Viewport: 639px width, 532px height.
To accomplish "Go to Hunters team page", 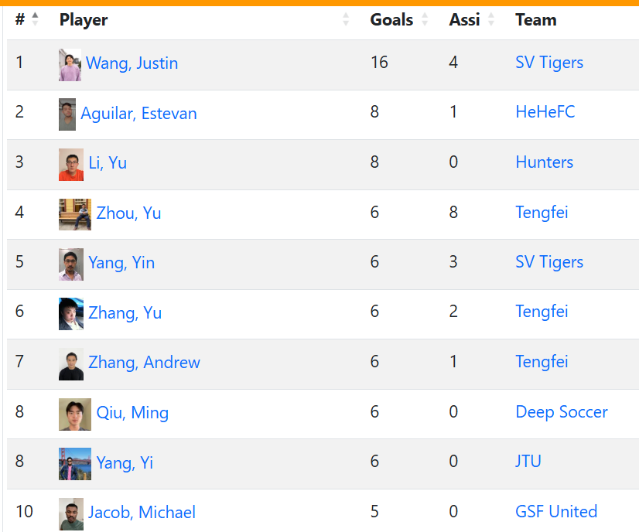I will (x=545, y=162).
